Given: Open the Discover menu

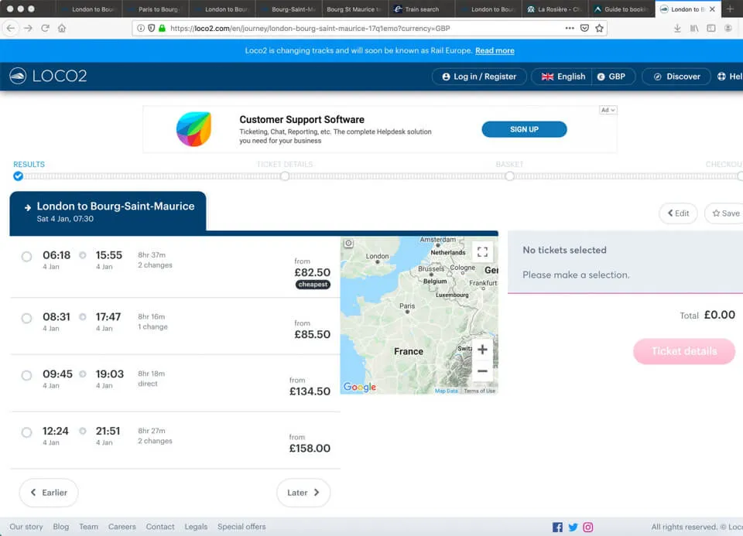Looking at the screenshot, I should 676,77.
